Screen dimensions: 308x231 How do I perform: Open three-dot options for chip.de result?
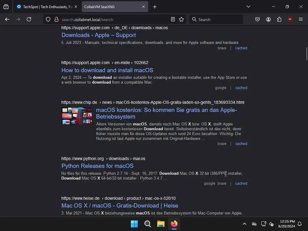(231, 144)
